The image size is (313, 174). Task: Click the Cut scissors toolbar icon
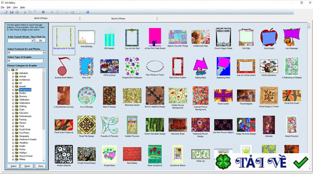click(25, 12)
